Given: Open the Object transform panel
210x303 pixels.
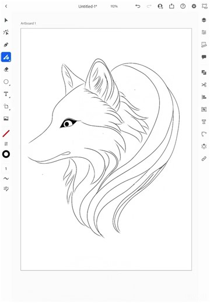Looking at the screenshot, I should (204, 110).
